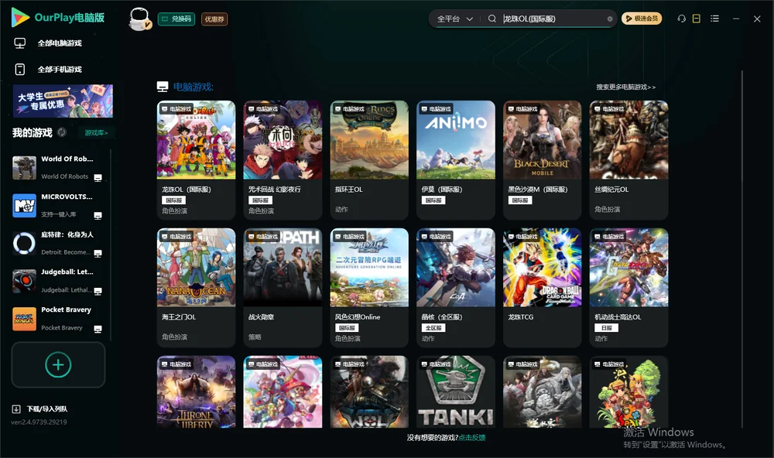Clear the search text with the x icon
Screen dimensions: 774x458
pos(610,19)
